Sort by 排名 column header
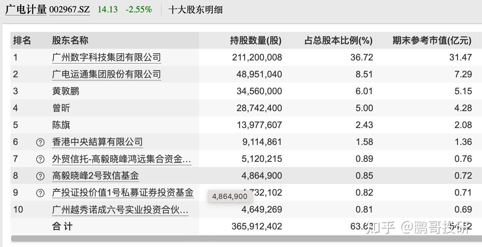Viewport: 482px width, 247px height. tap(22, 41)
